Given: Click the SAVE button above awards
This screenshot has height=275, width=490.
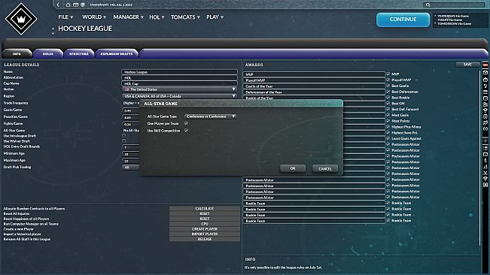Looking at the screenshot, I should (x=467, y=65).
